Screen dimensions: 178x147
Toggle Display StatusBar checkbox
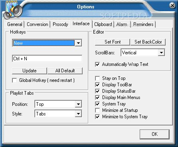click(x=97, y=91)
